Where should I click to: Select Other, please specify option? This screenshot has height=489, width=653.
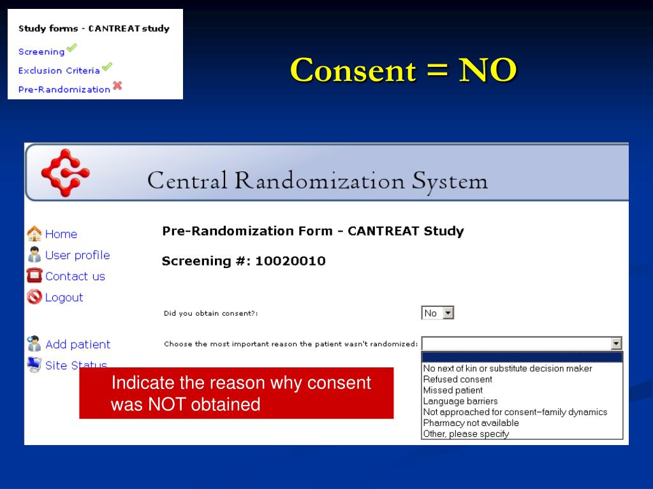point(522,433)
